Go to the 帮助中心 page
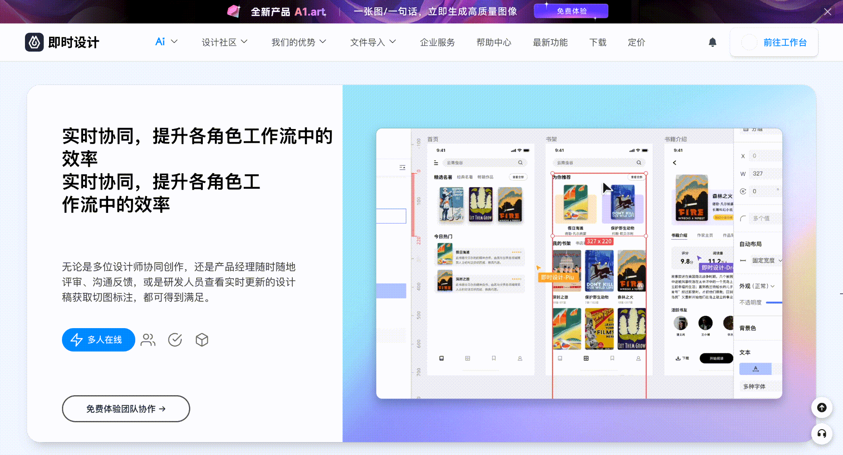 (x=493, y=42)
